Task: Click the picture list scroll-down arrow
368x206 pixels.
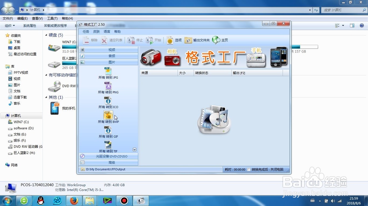Action: coord(134,150)
